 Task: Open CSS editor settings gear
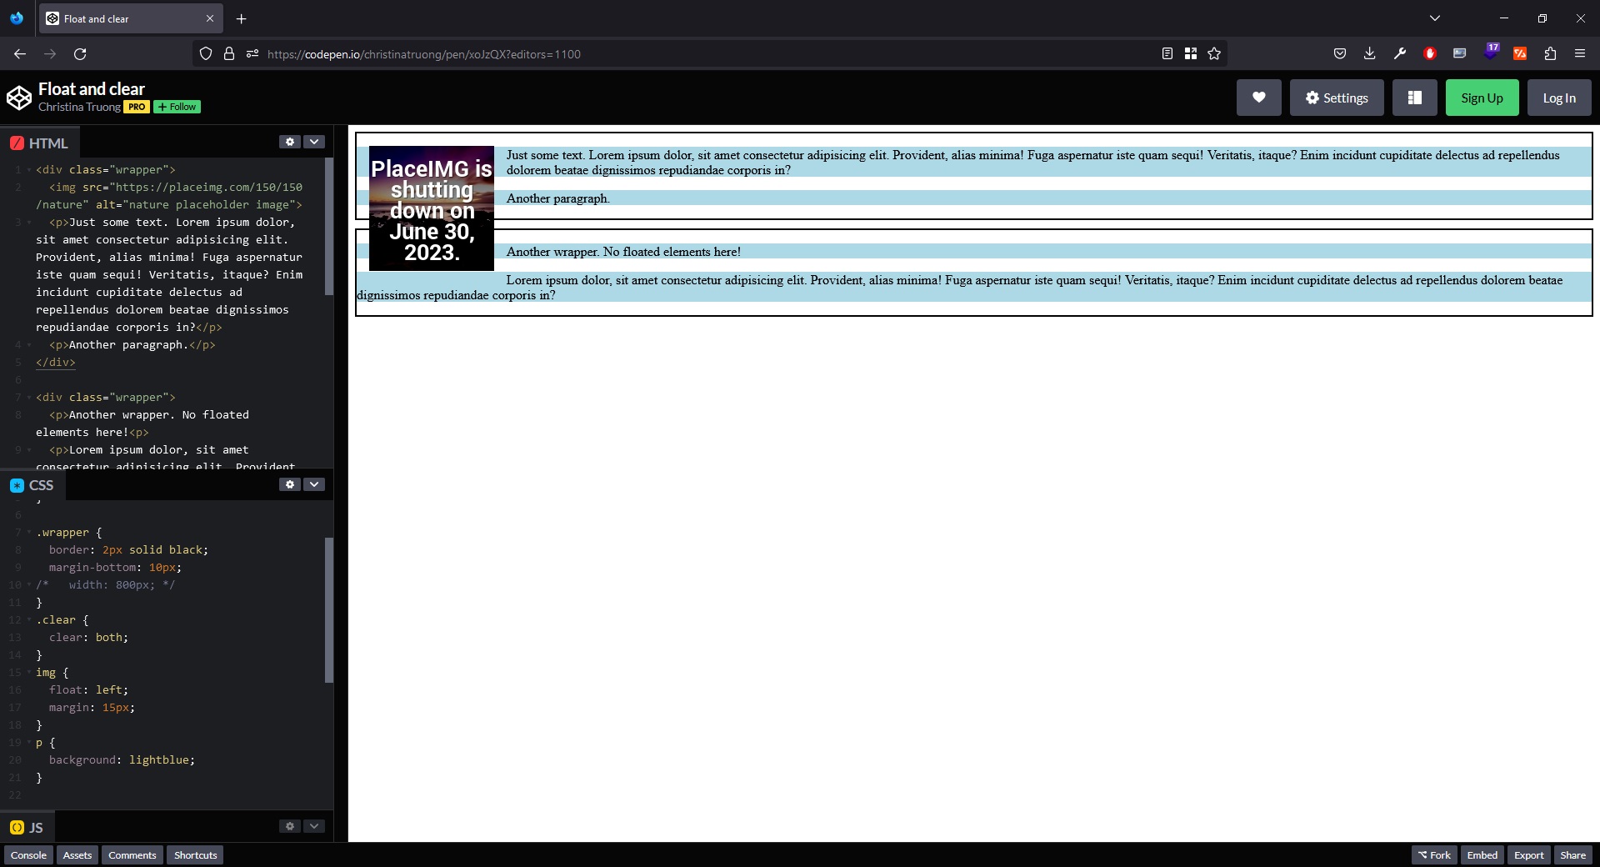[289, 484]
